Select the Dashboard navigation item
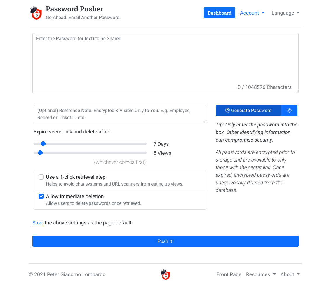This screenshot has width=331, height=297. pyautogui.click(x=219, y=13)
